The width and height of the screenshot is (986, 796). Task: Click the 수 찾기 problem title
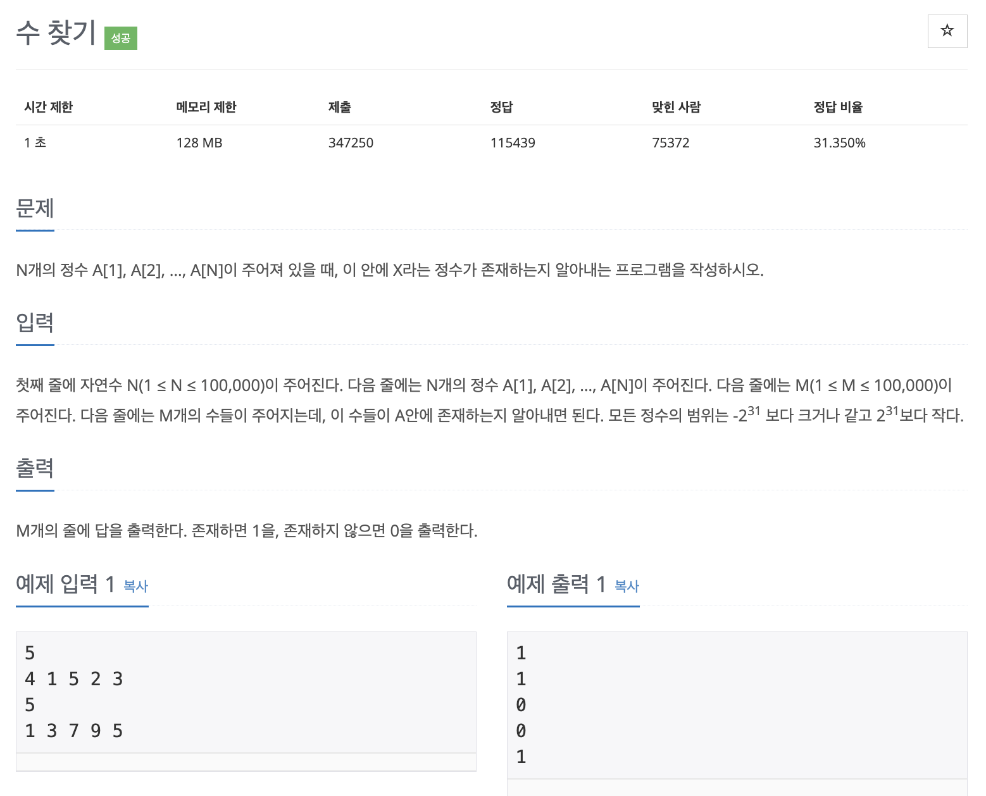pyautogui.click(x=56, y=33)
